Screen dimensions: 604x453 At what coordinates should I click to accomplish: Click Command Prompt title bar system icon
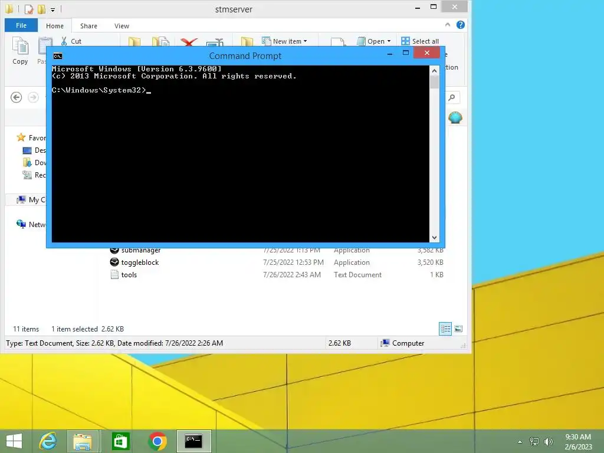[x=58, y=56]
